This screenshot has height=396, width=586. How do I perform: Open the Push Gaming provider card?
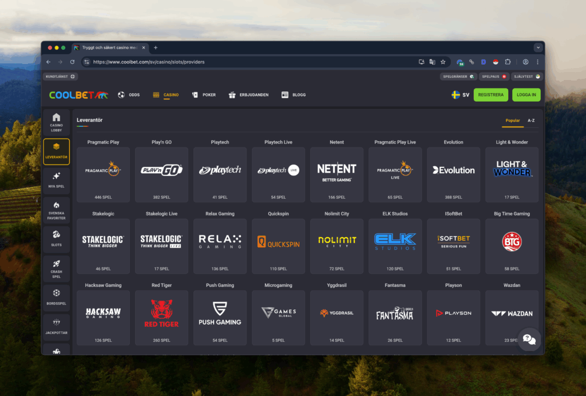coord(220,318)
